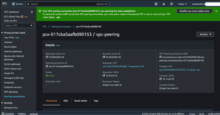Screen dimensions: 220x115
Task: Open Carrier gateways in sidebar
Action: point(12,64)
